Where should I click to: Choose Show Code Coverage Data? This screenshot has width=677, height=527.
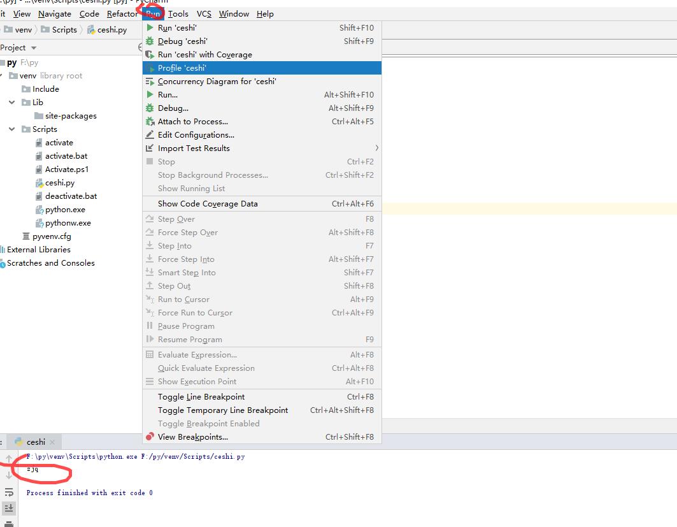[262, 203]
